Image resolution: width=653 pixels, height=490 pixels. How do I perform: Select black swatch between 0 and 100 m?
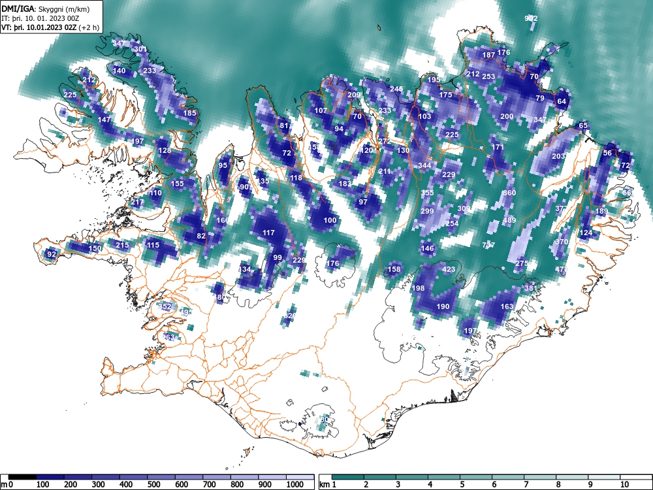(22, 477)
